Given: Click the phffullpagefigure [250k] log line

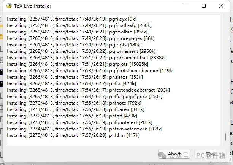Looking at the screenshot, I should (84, 97).
